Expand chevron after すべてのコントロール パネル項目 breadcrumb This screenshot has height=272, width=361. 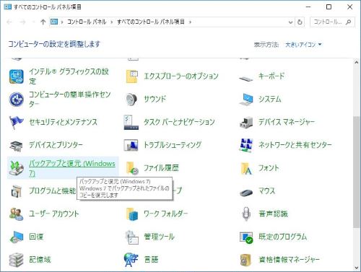190,22
